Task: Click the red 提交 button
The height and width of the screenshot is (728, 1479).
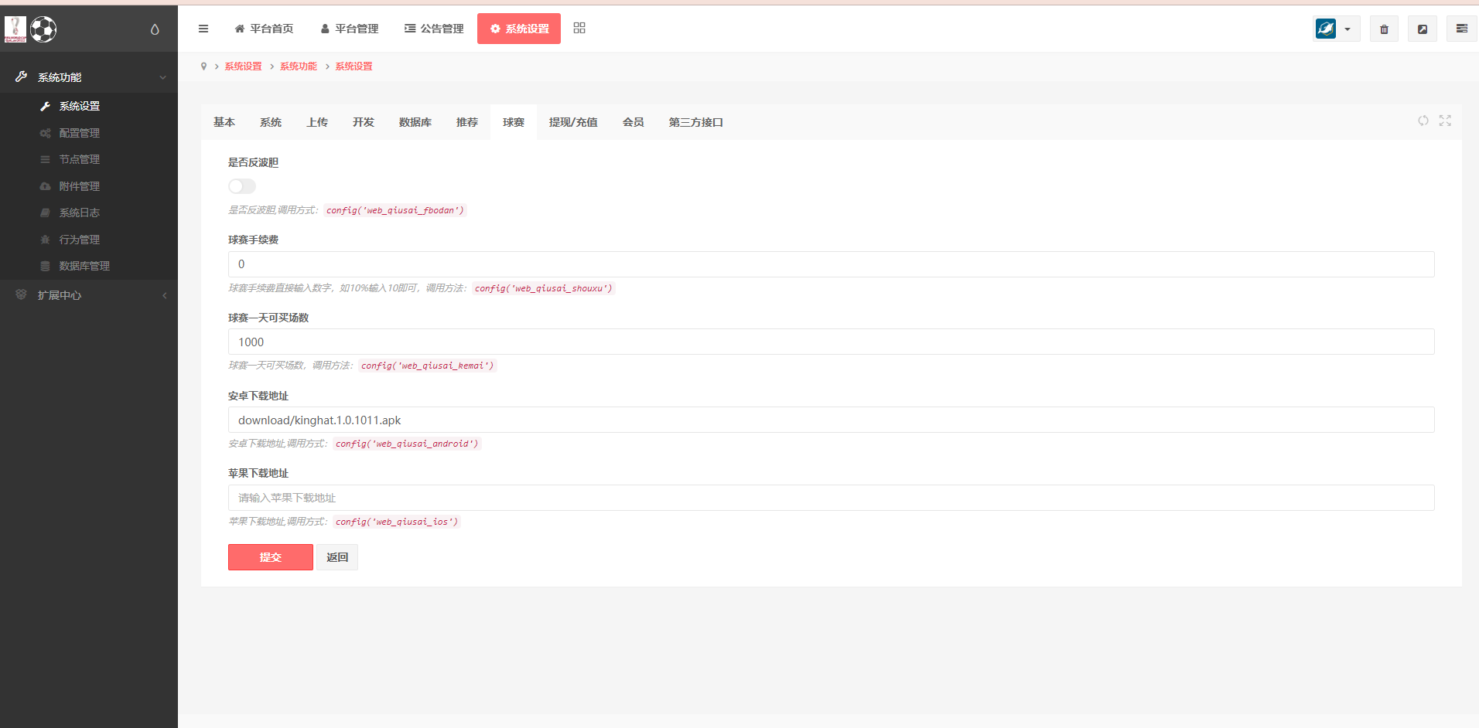Action: (x=271, y=557)
